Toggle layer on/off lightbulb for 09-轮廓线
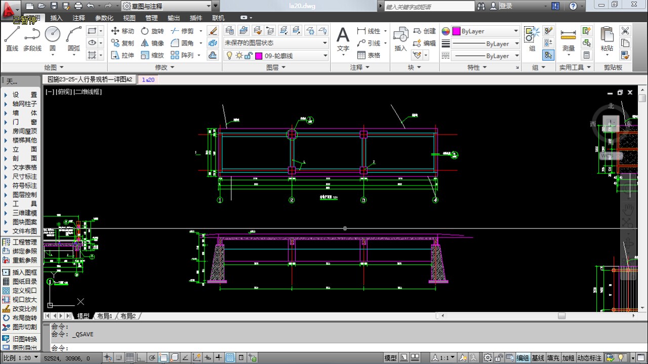This screenshot has width=648, height=364. tap(229, 56)
